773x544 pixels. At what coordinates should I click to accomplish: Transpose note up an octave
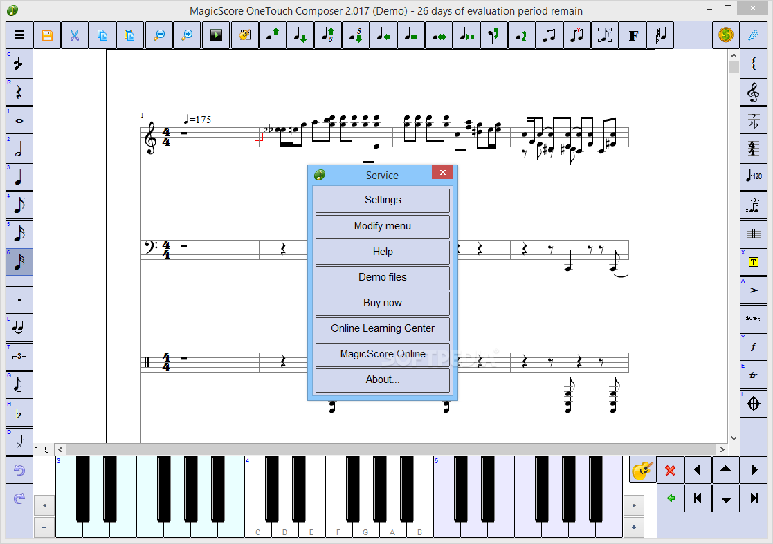coord(328,35)
